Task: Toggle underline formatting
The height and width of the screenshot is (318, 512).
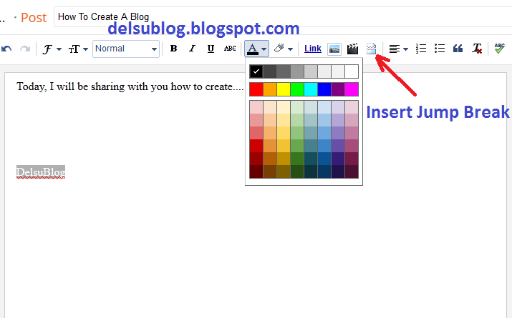Action: pyautogui.click(x=211, y=49)
